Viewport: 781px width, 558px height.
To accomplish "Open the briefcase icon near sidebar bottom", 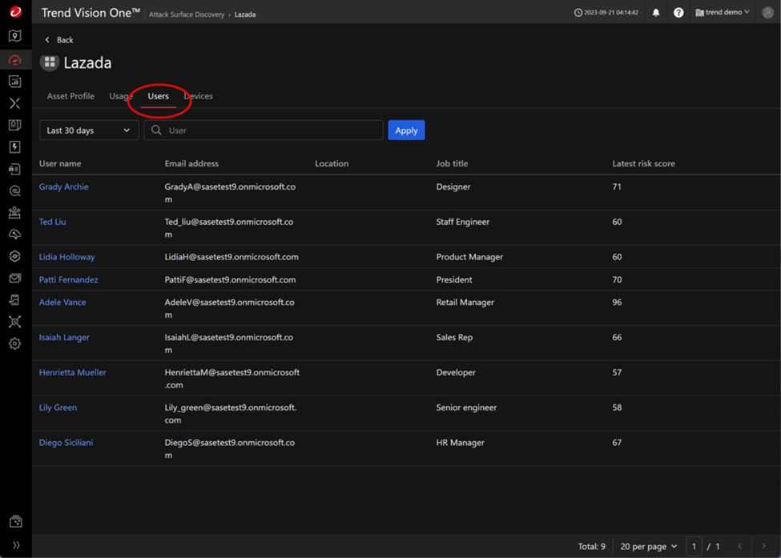I will click(x=15, y=521).
